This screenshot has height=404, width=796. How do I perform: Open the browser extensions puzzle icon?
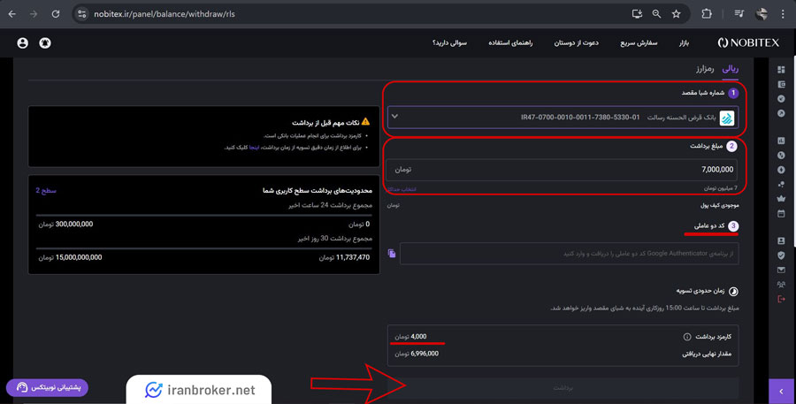(706, 14)
